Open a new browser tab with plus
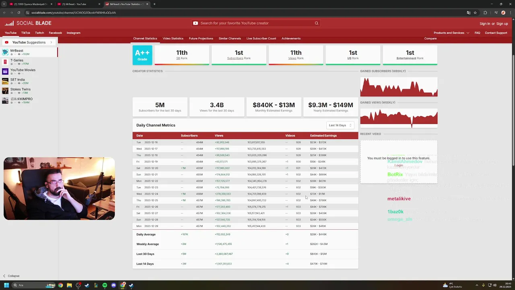515x290 pixels. click(154, 4)
